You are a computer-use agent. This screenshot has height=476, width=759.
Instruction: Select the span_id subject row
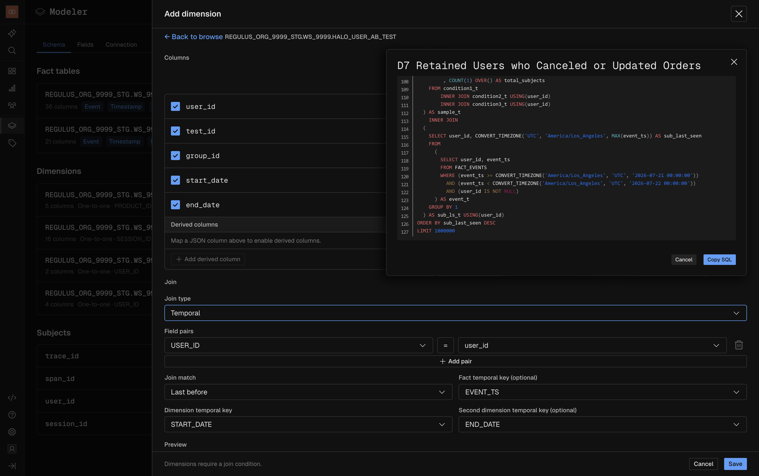point(94,379)
